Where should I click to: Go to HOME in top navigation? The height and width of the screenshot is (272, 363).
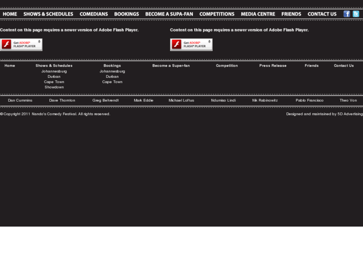(9, 14)
